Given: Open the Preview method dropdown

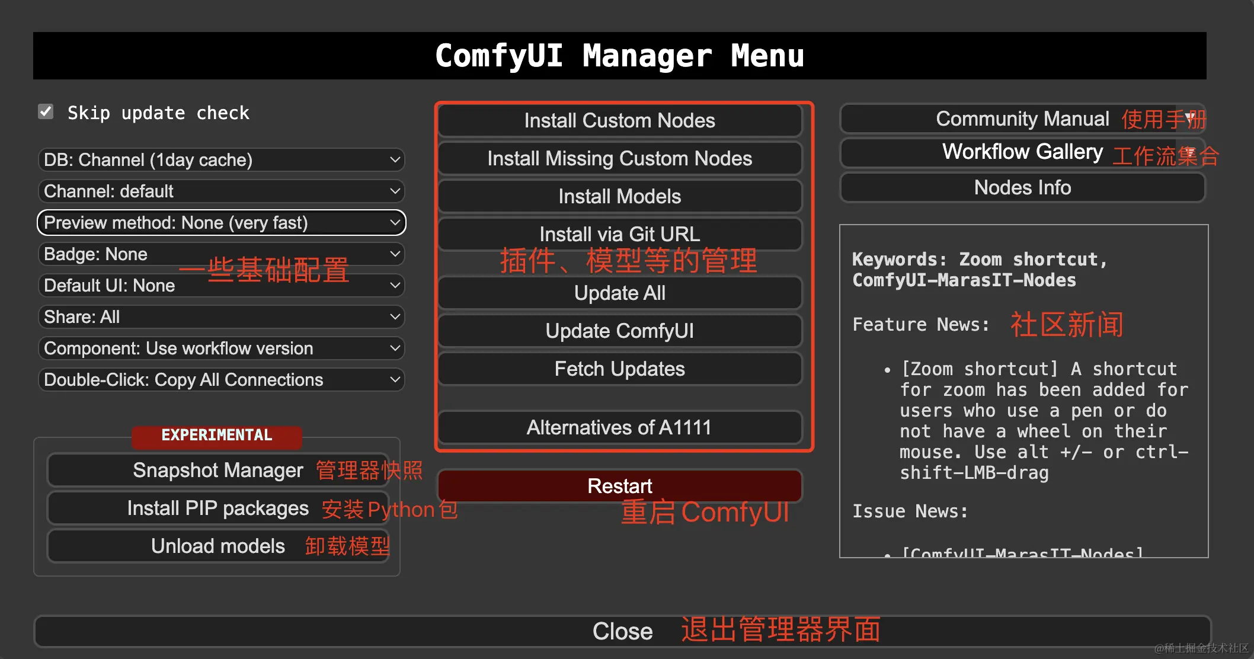Looking at the screenshot, I should pyautogui.click(x=221, y=222).
